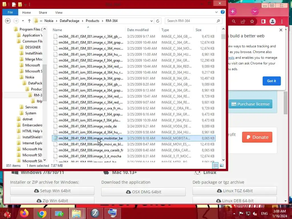The width and height of the screenshot is (292, 219).
Task: Click Chrome's zoom magnifier icon
Action: pos(234,21)
